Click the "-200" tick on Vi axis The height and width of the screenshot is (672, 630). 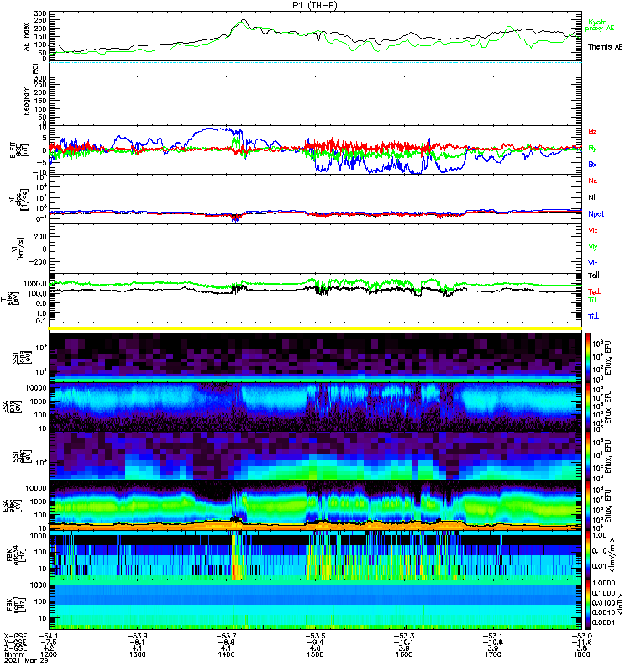point(39,261)
